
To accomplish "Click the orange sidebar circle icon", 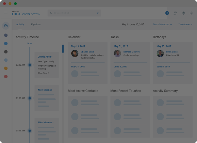I will coord(6,68).
